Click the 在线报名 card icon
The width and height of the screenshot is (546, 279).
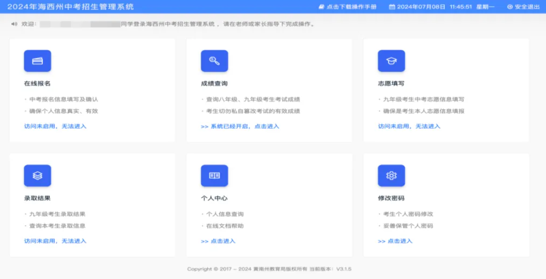click(x=38, y=61)
